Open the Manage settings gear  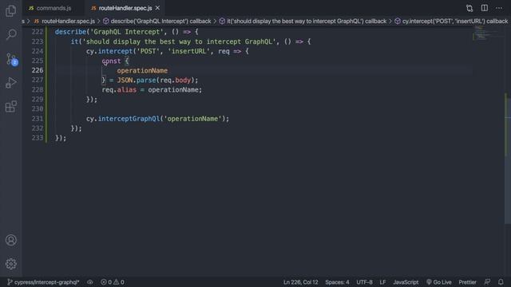(x=10, y=264)
